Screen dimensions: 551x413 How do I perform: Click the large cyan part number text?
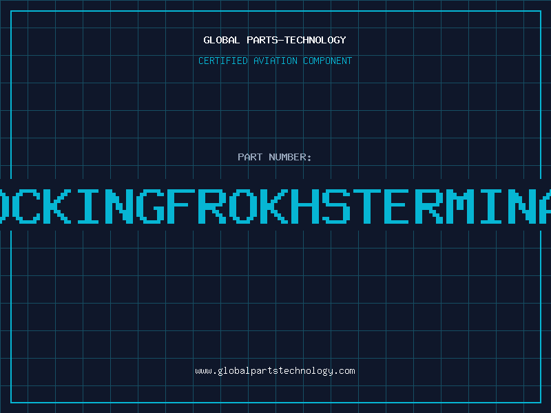275,206
